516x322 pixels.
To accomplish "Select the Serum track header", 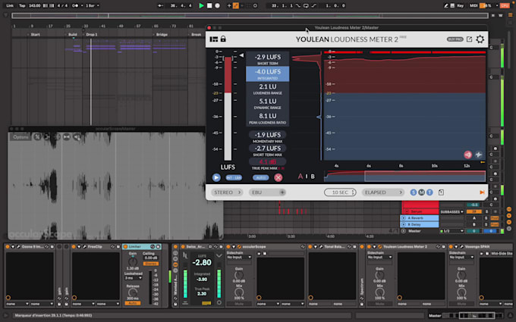I will [420, 211].
